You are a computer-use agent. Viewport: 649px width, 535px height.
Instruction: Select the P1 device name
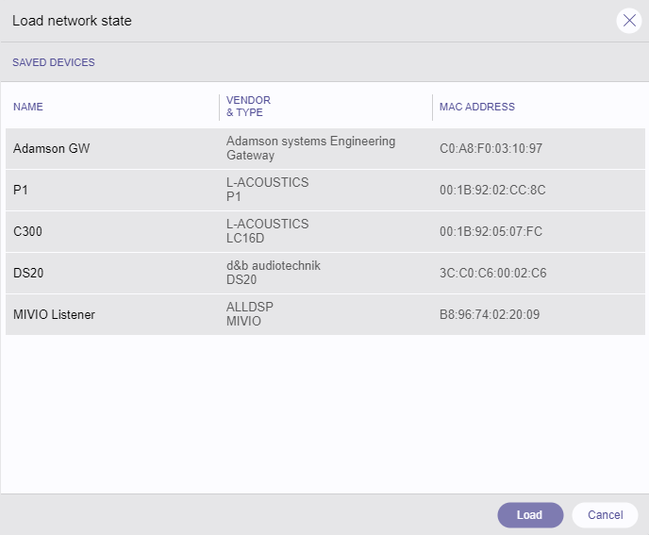21,191
